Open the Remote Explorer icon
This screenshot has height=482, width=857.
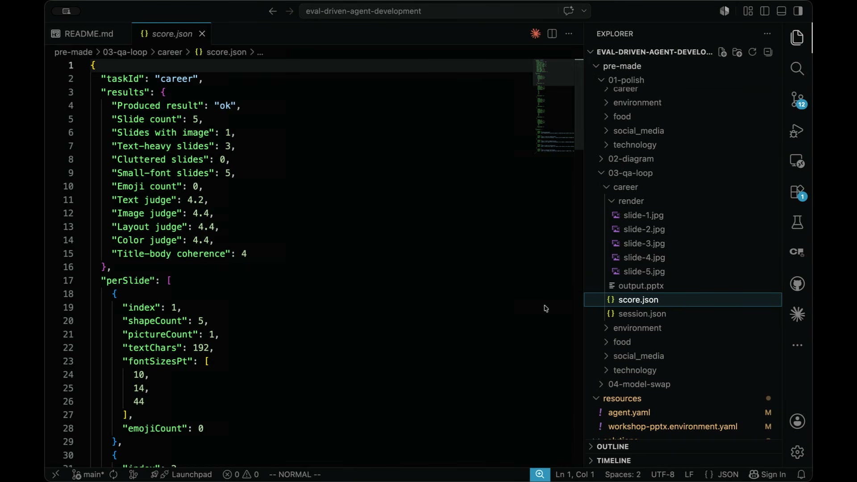797,161
